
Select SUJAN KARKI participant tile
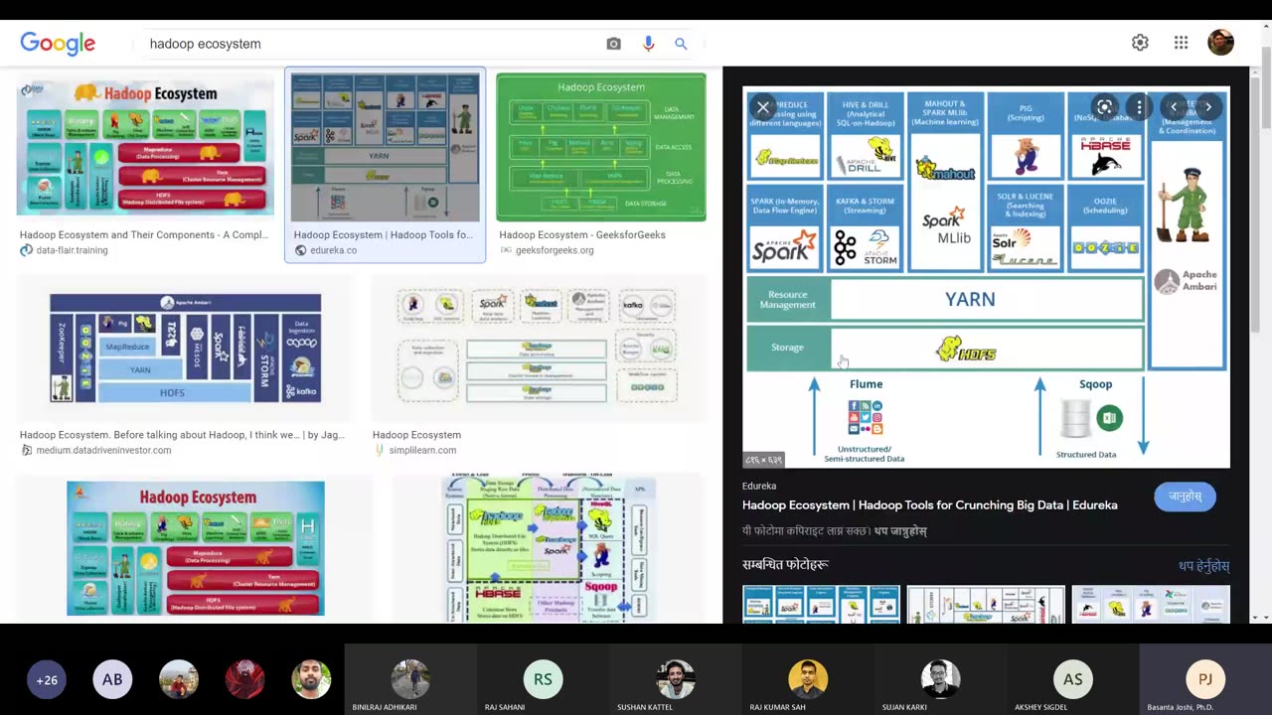940,679
